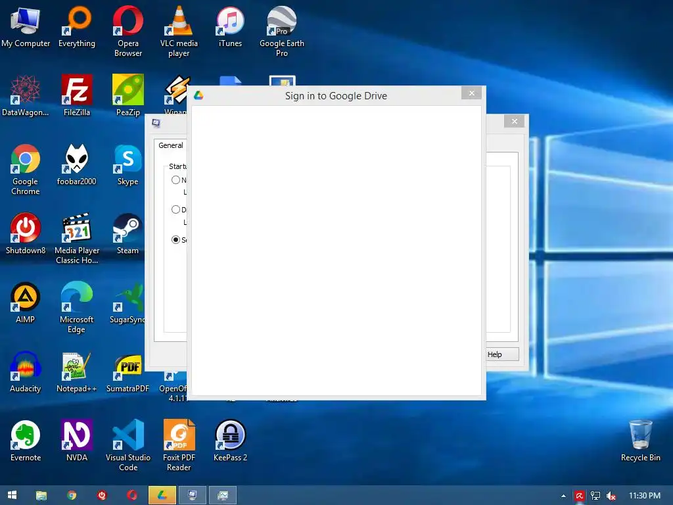Screen dimensions: 673x505
Task: Launch Media Player Classic shortcut
Action: [77, 239]
